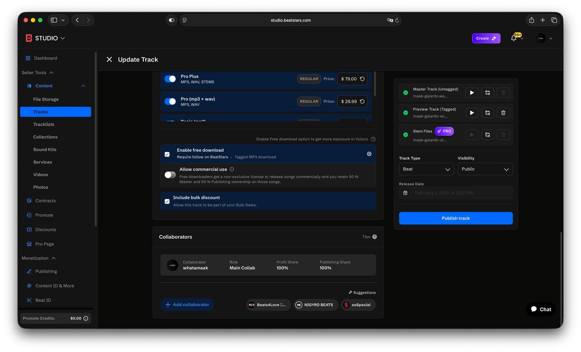Screen dimensions: 581x352
Task: Open the Track Type dropdown
Action: tap(427, 169)
